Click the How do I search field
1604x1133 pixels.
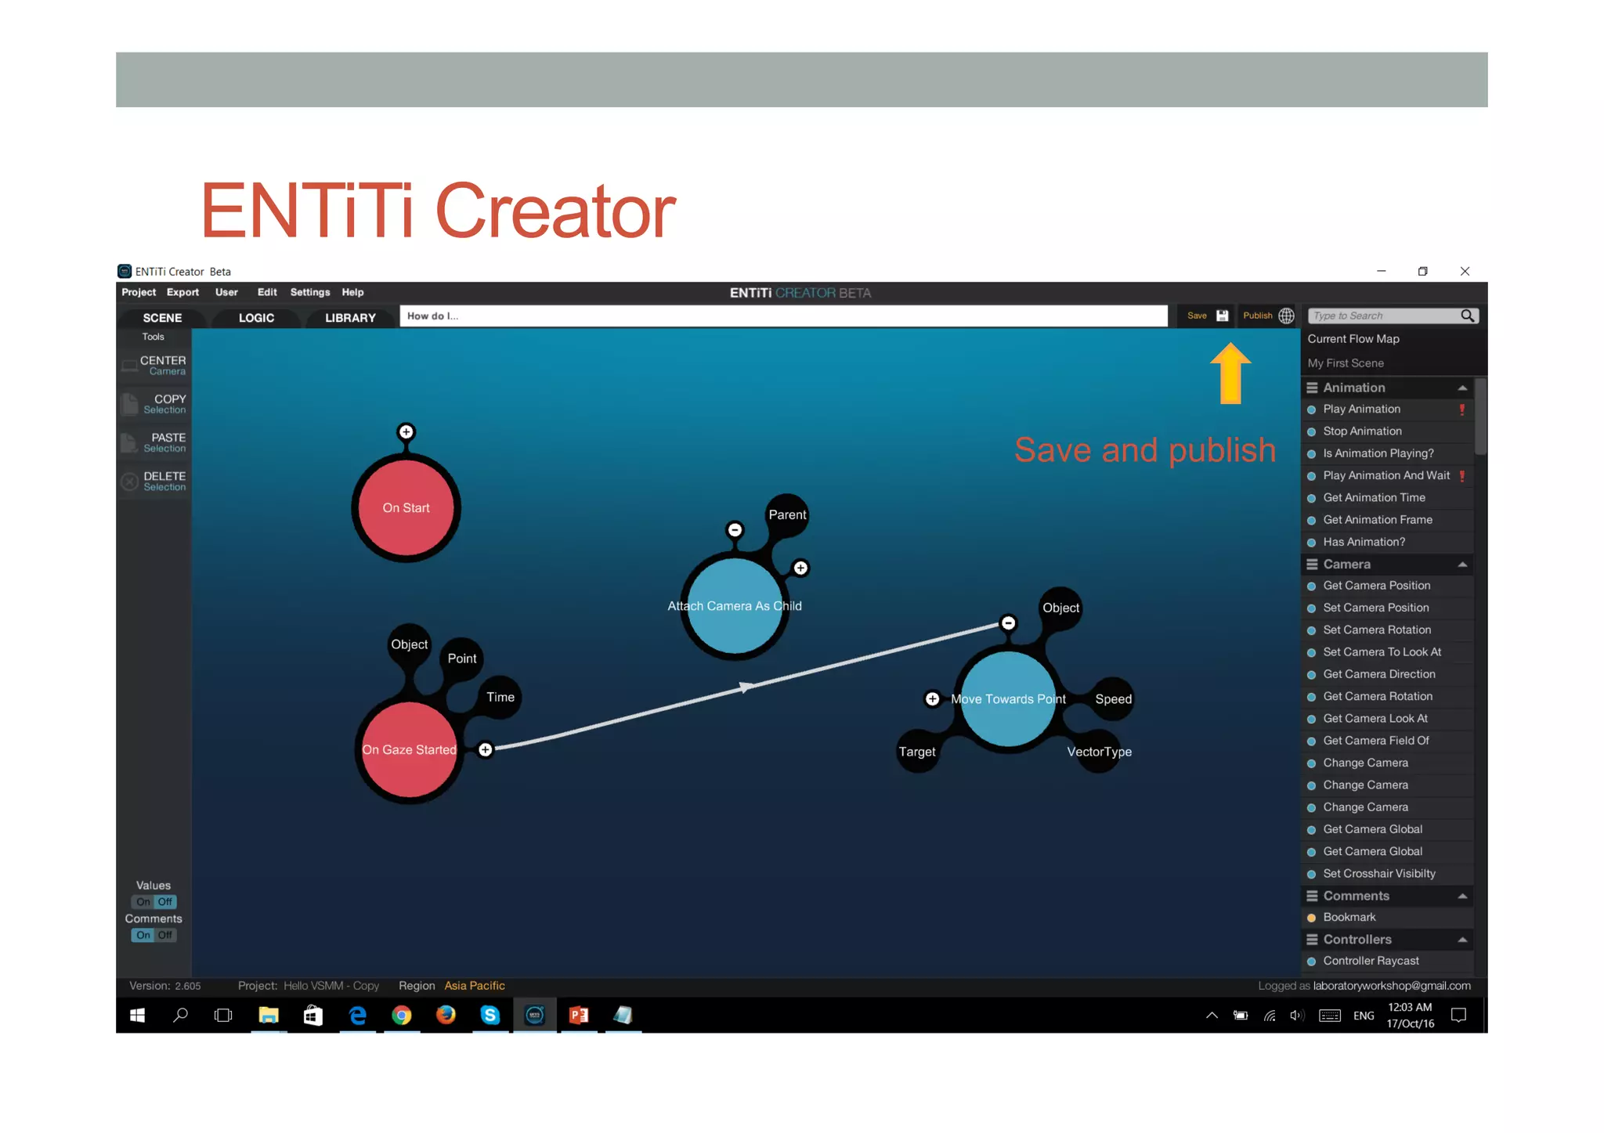click(783, 316)
